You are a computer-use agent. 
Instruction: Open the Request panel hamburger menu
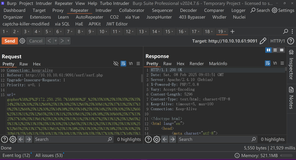coord(138,64)
